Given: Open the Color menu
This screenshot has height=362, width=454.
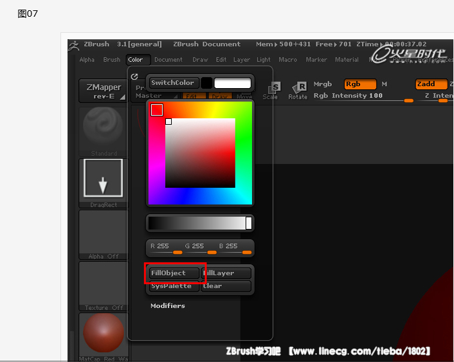Looking at the screenshot, I should click(x=138, y=60).
